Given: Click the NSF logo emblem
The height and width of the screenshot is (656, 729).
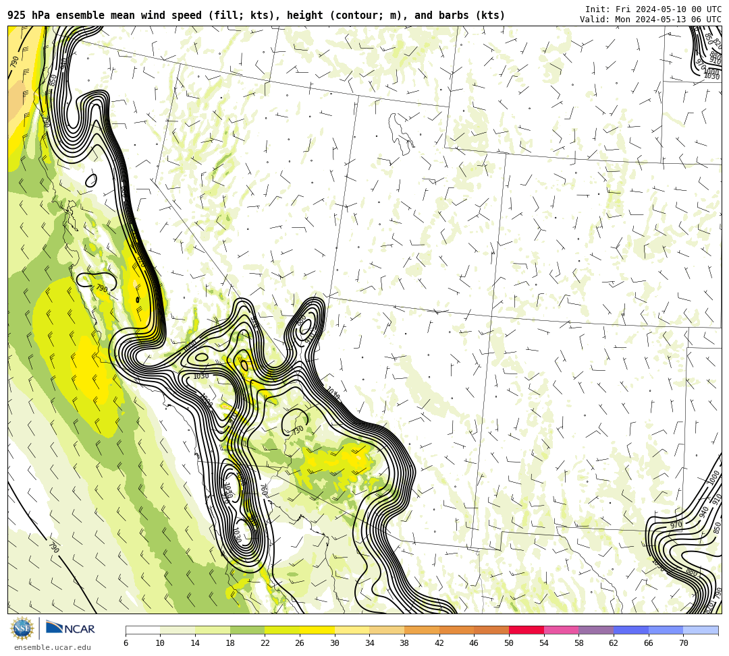Looking at the screenshot, I should 22,628.
